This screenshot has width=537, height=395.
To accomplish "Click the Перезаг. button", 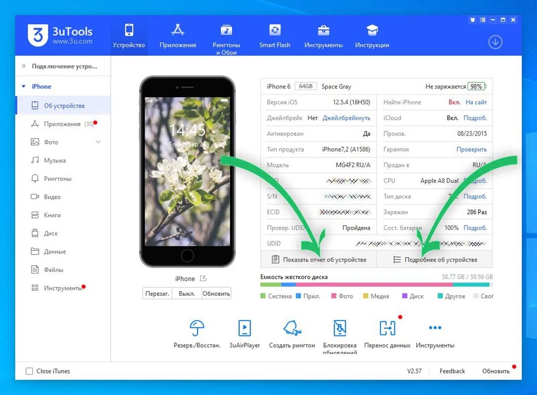I will click(157, 294).
